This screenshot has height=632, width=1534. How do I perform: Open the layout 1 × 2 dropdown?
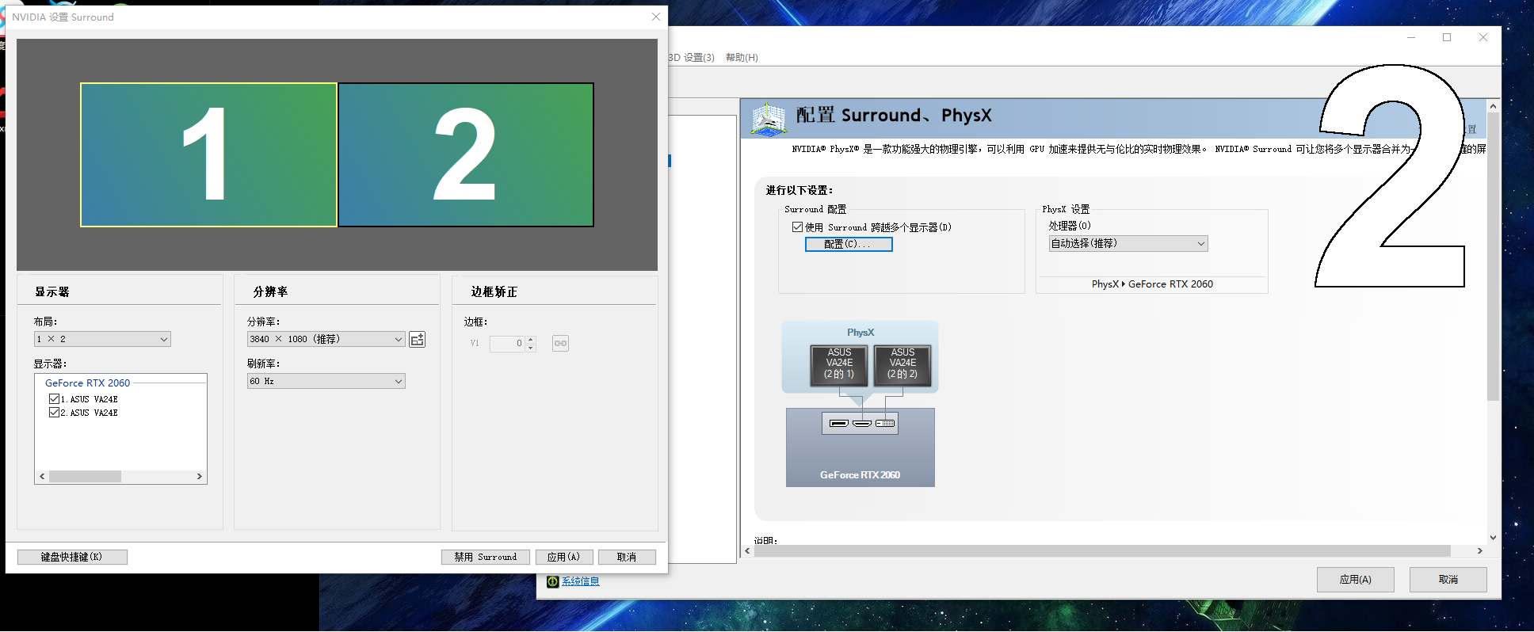102,339
